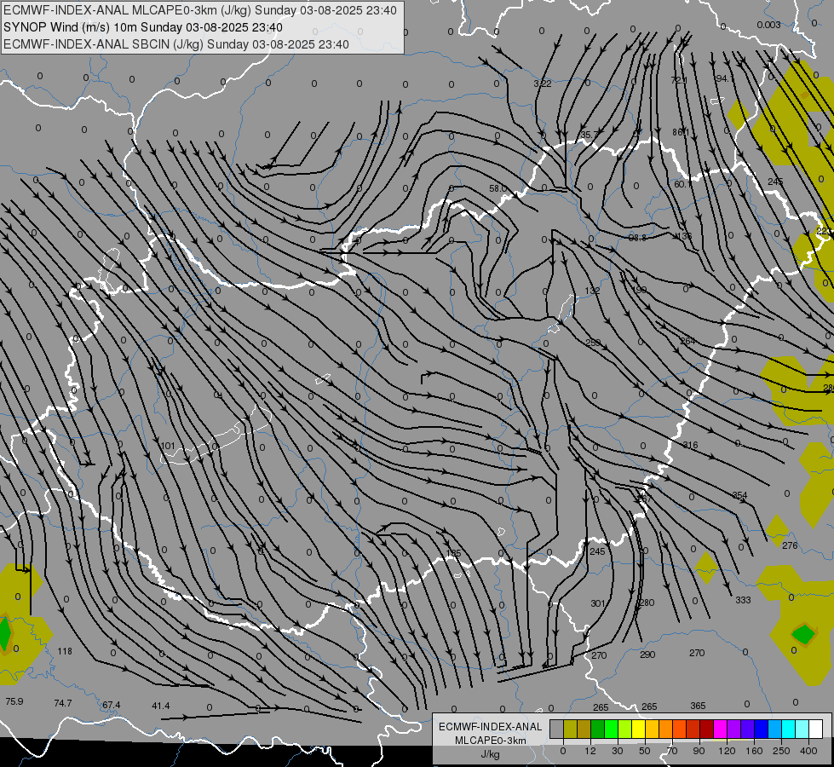Click the legend tick label 50
The height and width of the screenshot is (767, 834).
(x=645, y=751)
